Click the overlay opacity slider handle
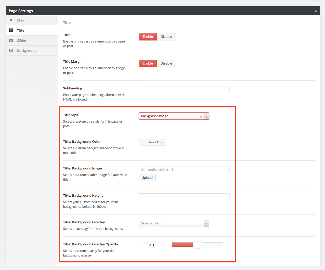Viewport: 325px width, 270px height. point(197,245)
